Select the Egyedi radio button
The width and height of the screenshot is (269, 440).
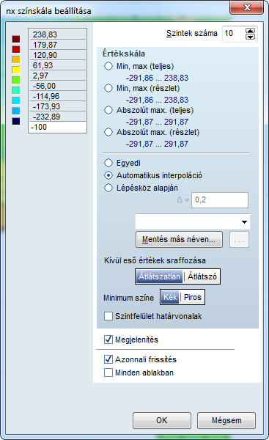108,163
